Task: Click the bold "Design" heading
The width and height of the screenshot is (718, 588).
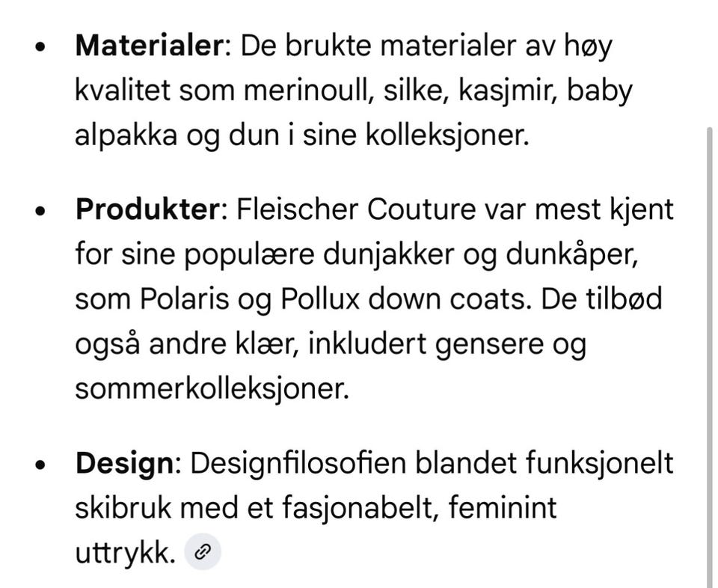Action: pyautogui.click(x=123, y=463)
